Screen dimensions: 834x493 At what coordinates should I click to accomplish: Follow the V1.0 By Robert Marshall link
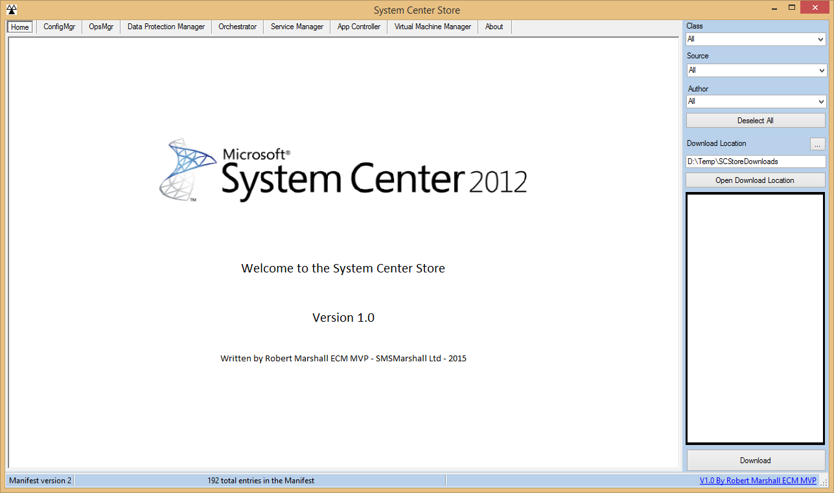758,481
